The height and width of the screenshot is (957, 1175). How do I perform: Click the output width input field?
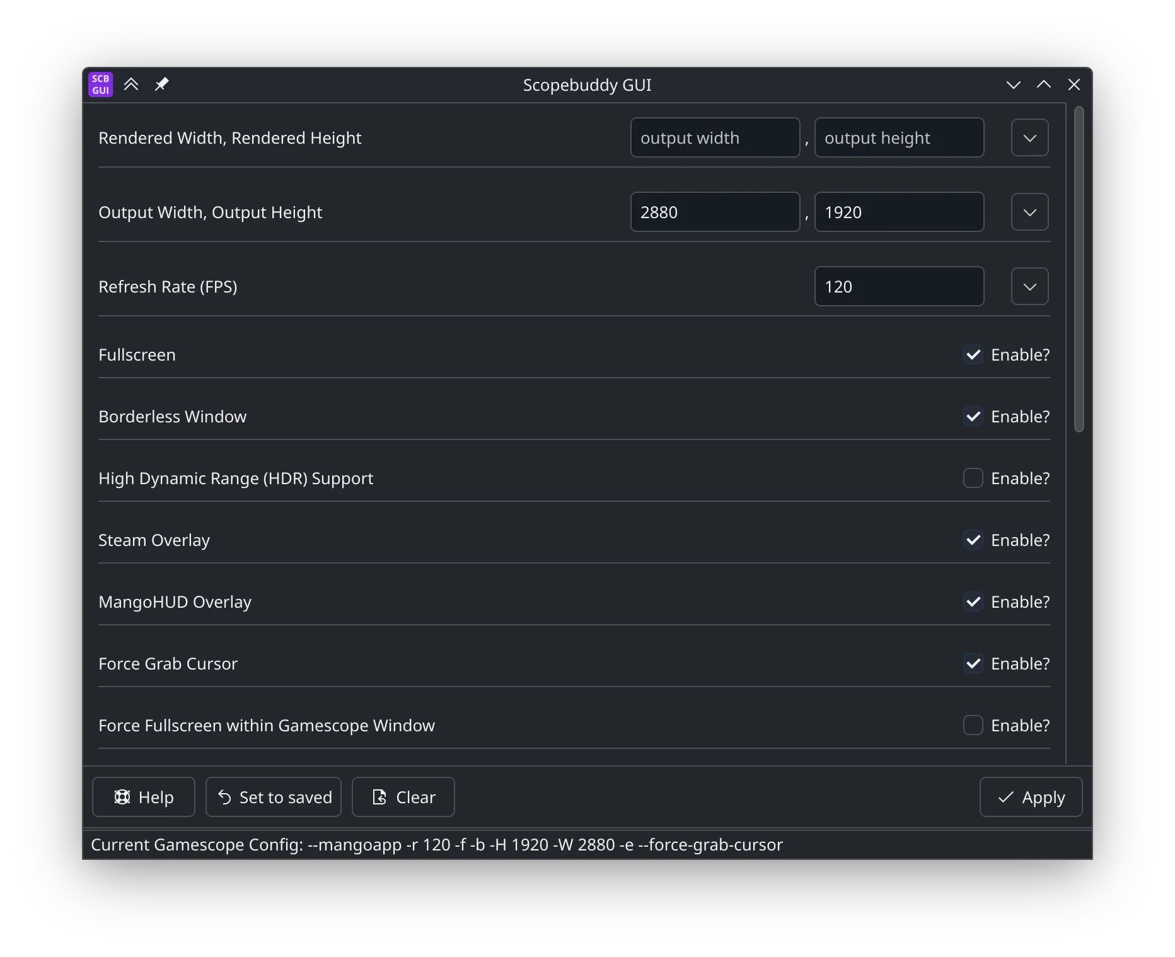click(715, 137)
